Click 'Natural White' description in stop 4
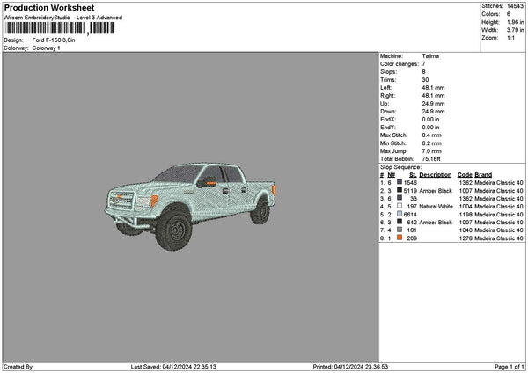The height and width of the screenshot is (373, 528). pos(436,207)
